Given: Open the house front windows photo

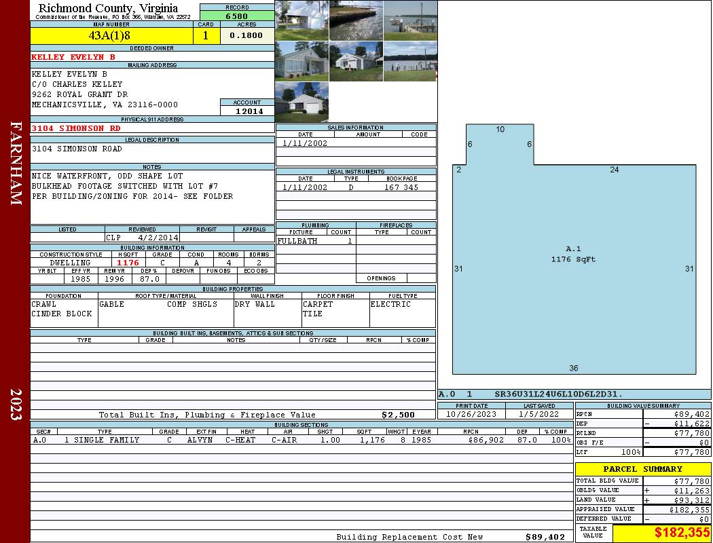Looking at the screenshot, I should coord(301,61).
